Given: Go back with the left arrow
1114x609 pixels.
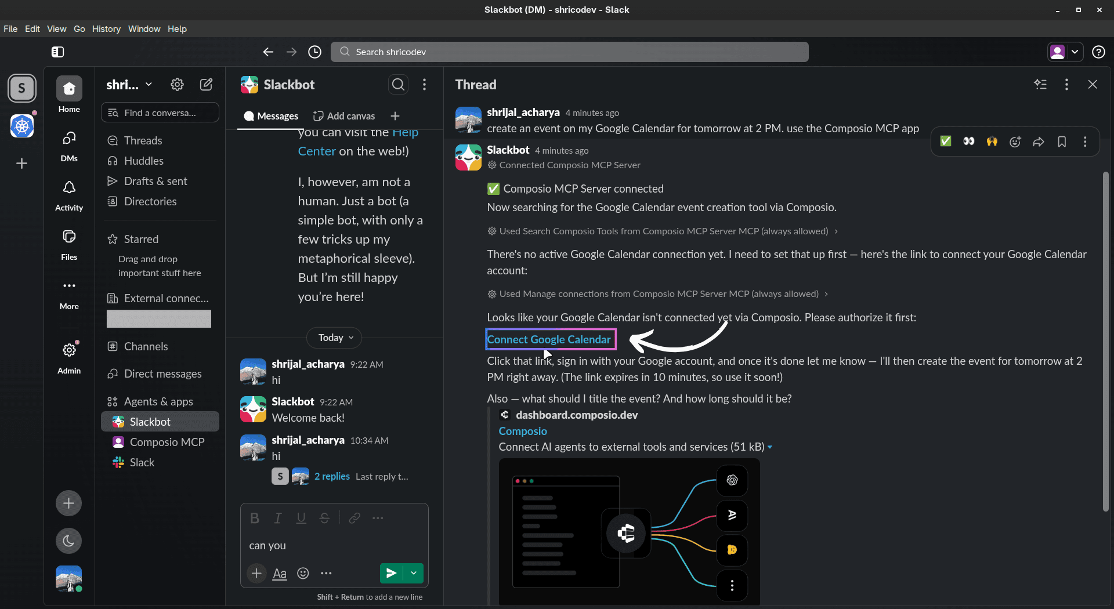Looking at the screenshot, I should click(267, 52).
